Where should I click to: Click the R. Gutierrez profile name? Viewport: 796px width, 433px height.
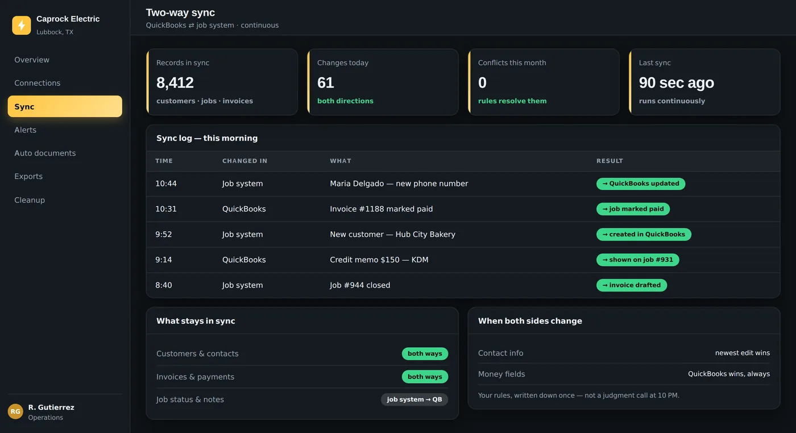coord(51,407)
